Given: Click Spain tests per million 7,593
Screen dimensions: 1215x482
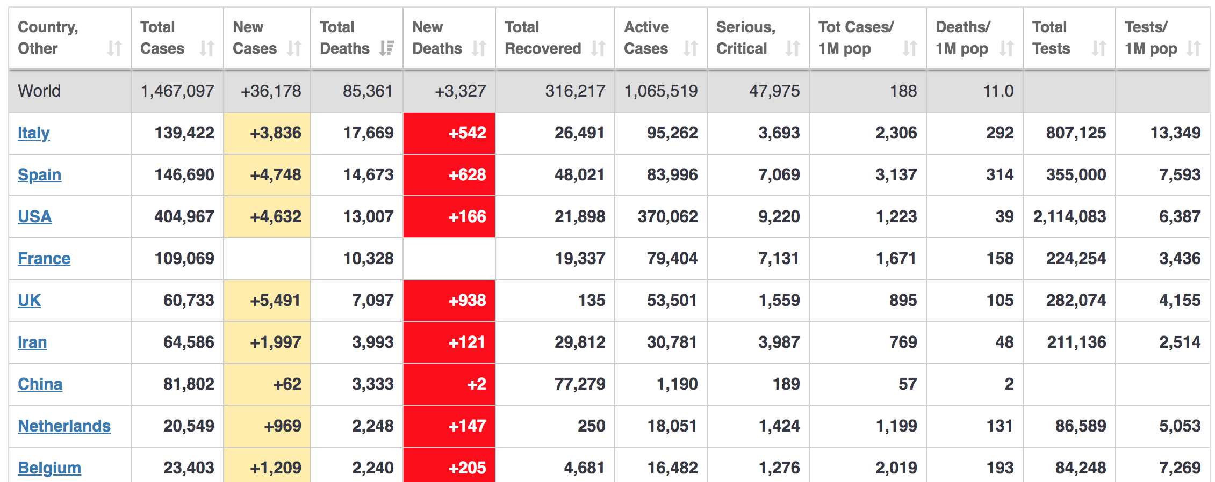Looking at the screenshot, I should coord(1180,175).
